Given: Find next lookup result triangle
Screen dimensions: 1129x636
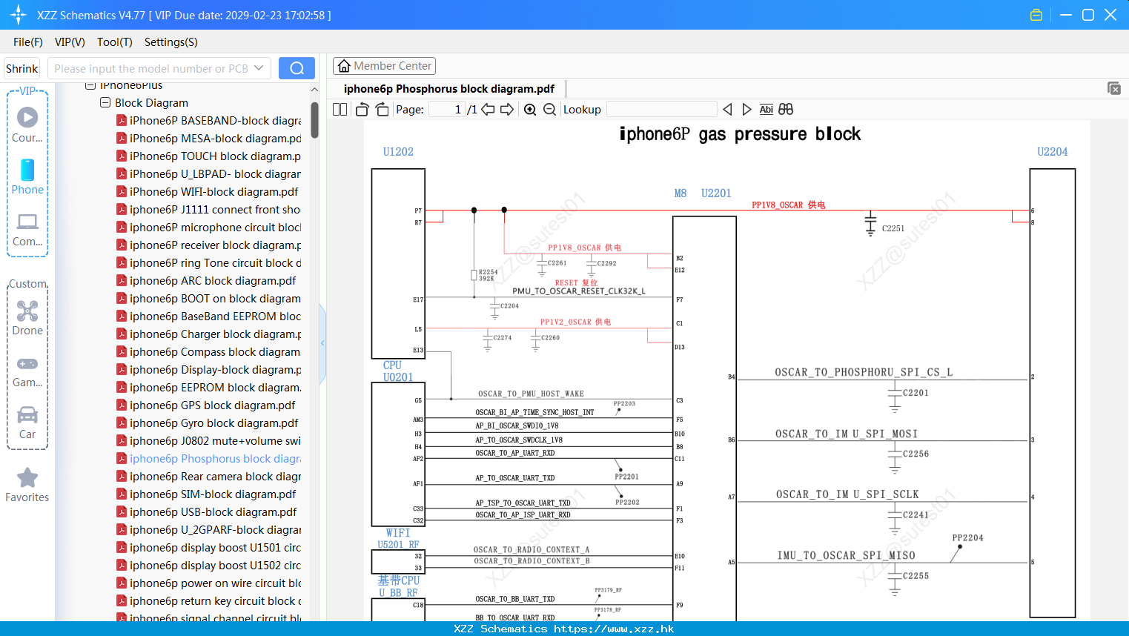Looking at the screenshot, I should [x=746, y=110].
